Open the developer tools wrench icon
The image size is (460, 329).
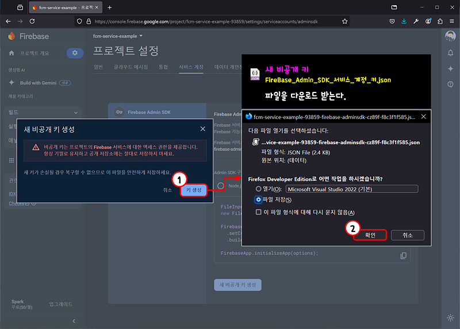pyautogui.click(x=416, y=21)
